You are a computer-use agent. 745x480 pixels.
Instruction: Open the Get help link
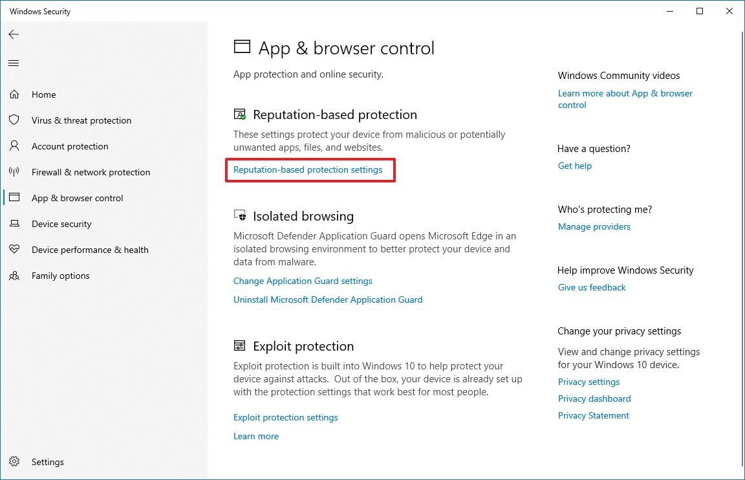(574, 166)
